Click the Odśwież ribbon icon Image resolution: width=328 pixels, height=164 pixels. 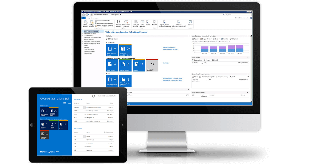click(x=190, y=23)
